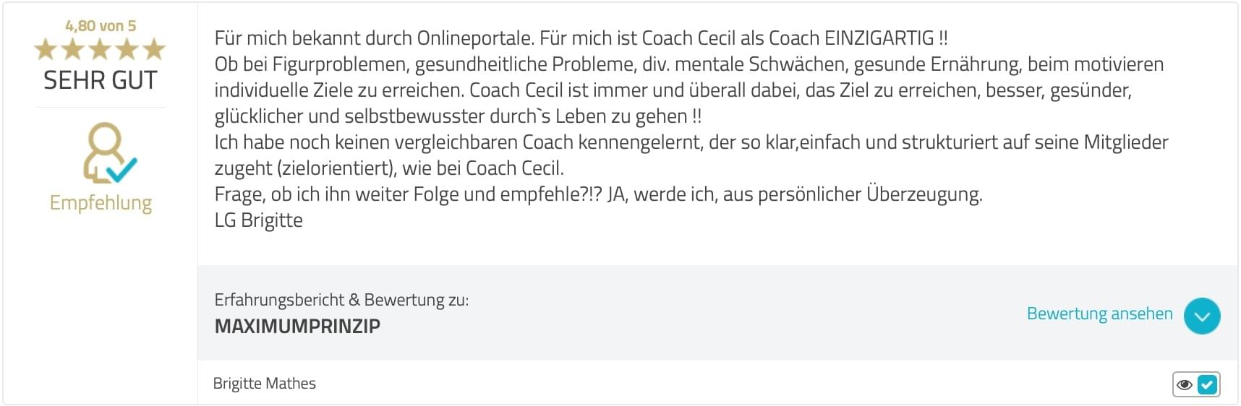The image size is (1241, 406).
Task: Click the 'SEHR GUT' rating label
Action: coord(101,80)
